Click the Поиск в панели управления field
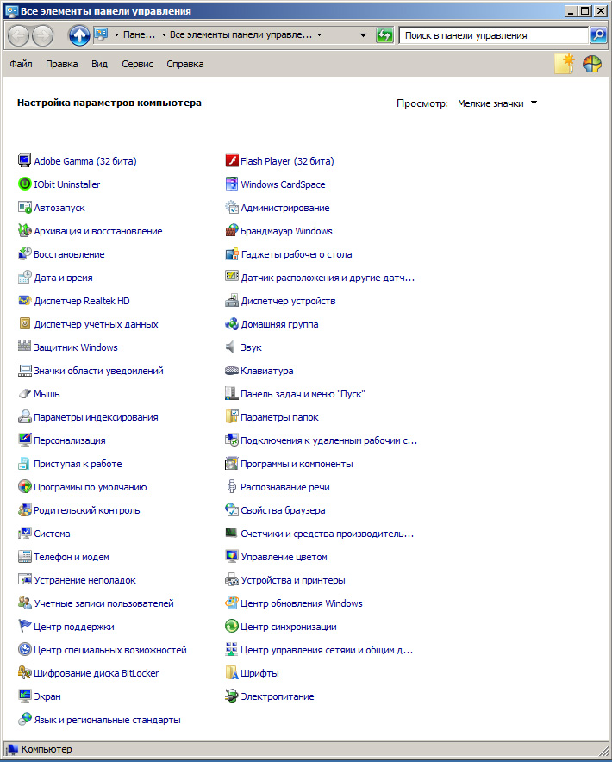This screenshot has height=762, width=612. point(493,35)
